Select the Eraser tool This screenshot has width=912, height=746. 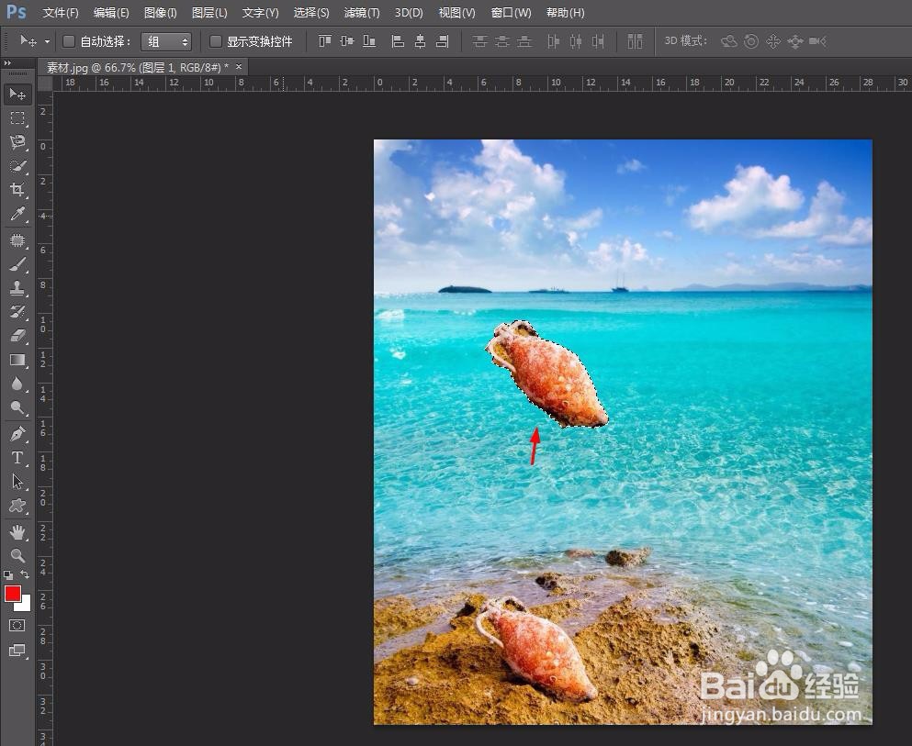[17, 336]
